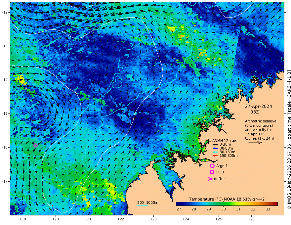Click the 'Altimetric sealevel' caption text

(261, 121)
